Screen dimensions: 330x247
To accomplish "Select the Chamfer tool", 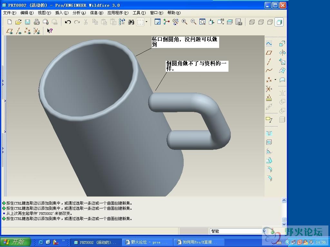I will (269, 178).
